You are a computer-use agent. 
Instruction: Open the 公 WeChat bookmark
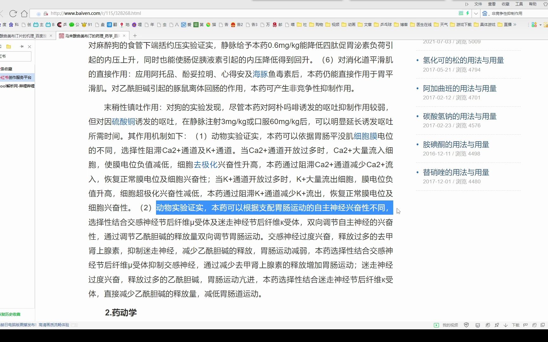74,24
